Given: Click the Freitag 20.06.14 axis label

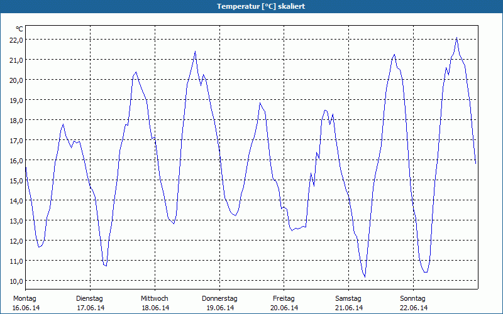Looking at the screenshot, I should (284, 303).
